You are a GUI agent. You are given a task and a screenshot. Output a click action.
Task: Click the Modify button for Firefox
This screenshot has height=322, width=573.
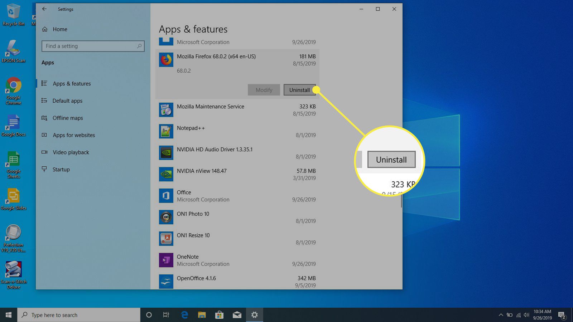click(x=264, y=90)
